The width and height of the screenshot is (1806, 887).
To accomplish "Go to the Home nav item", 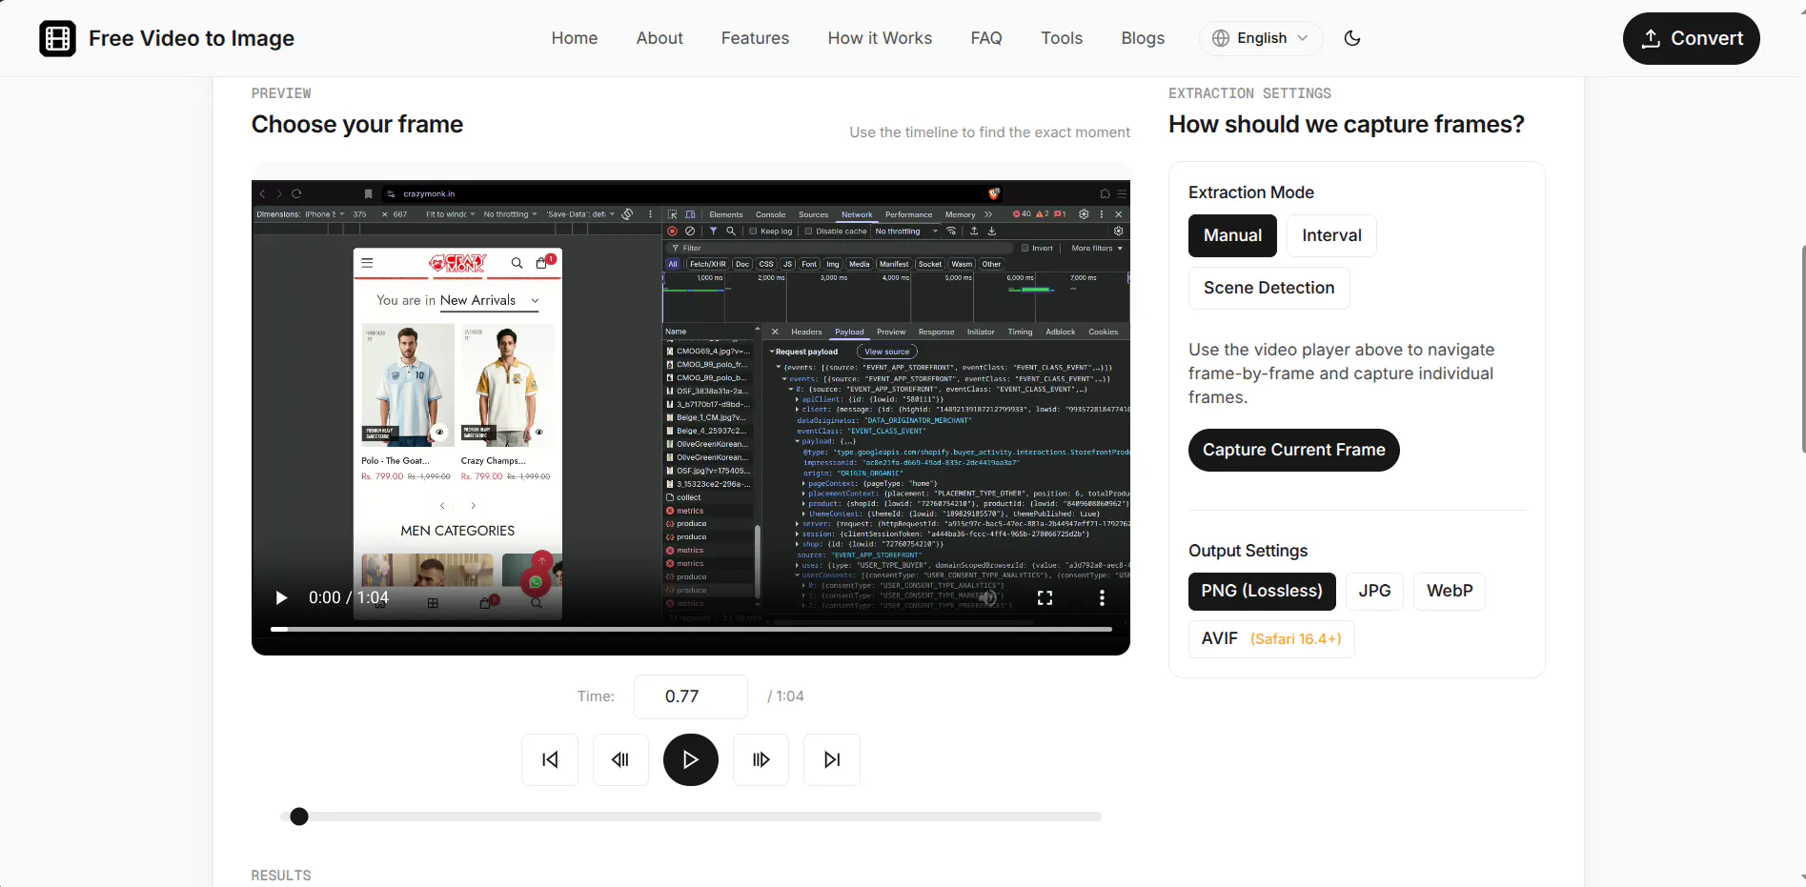I will coord(574,38).
